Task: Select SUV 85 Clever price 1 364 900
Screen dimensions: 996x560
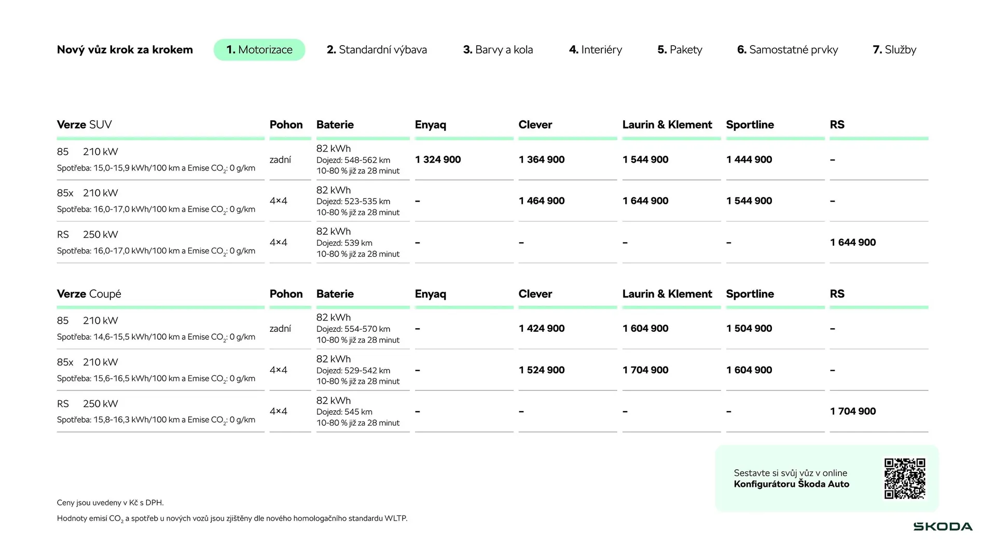Action: coord(542,160)
